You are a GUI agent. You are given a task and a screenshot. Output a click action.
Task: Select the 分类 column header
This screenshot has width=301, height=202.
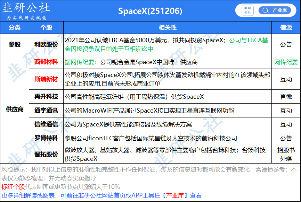point(15,27)
